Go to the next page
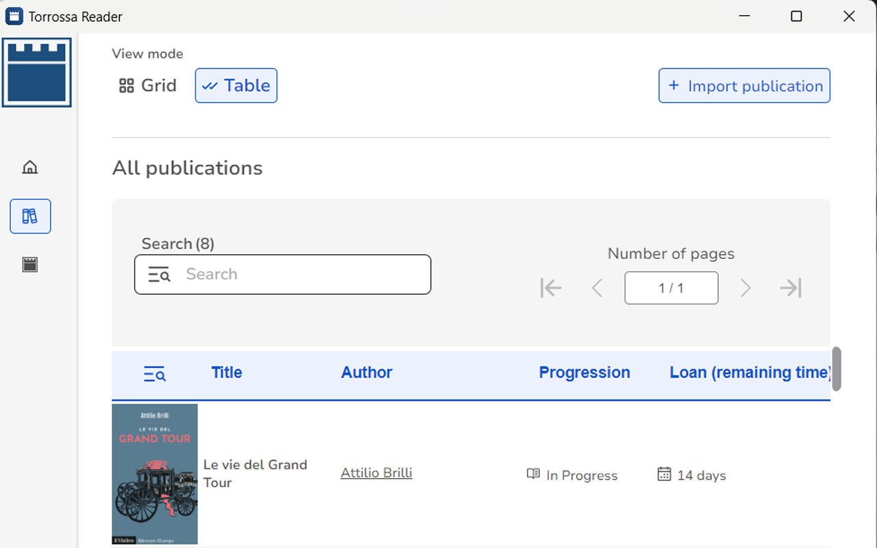 click(746, 288)
